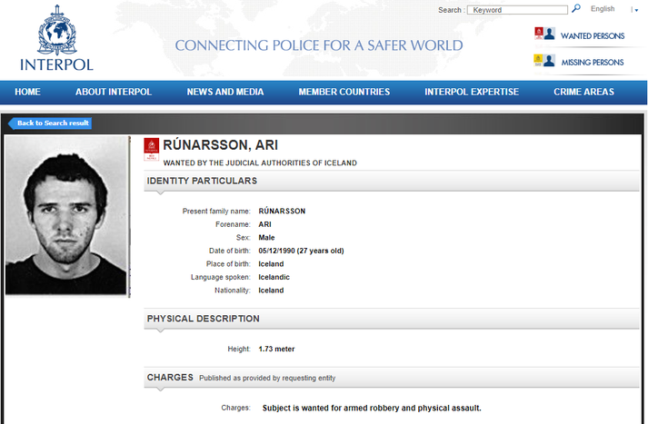Open the WANTED PERSONS link
648x424 pixels.
[593, 36]
